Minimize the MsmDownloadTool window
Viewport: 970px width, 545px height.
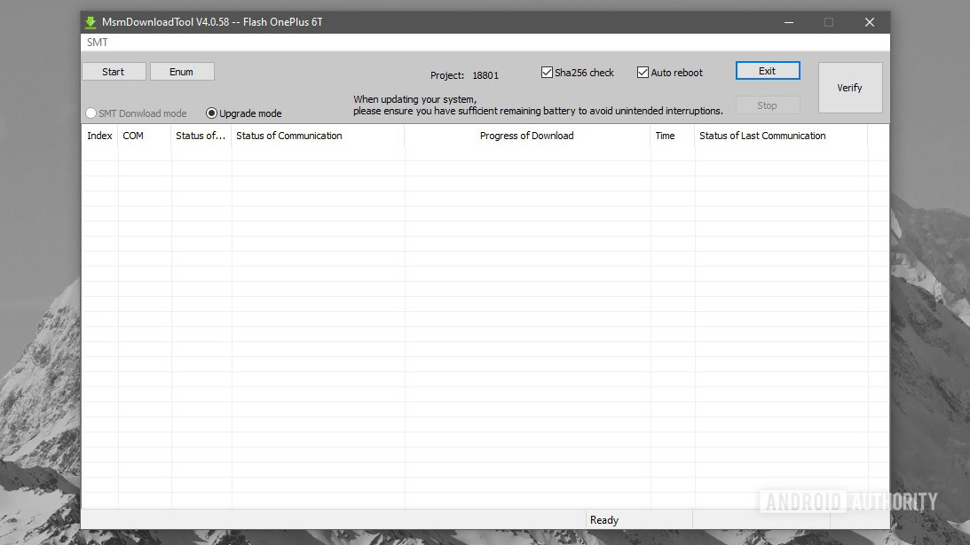(789, 22)
